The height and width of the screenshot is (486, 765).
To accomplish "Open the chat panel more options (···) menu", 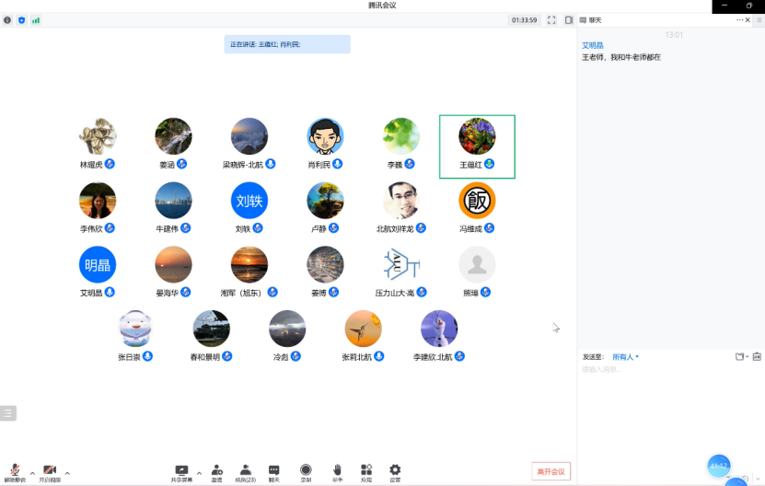I will [739, 19].
